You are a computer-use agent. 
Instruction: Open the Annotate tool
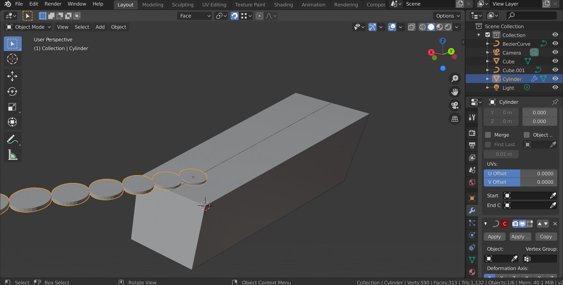click(12, 139)
